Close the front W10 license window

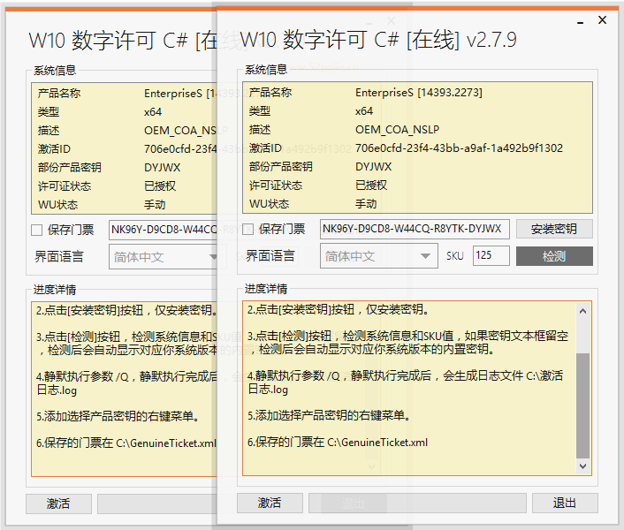603,20
